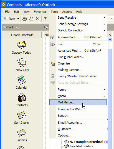The width and height of the screenshot is (114, 149).
Task: Open the Funnies folder shortcut
Action: pos(22,135)
